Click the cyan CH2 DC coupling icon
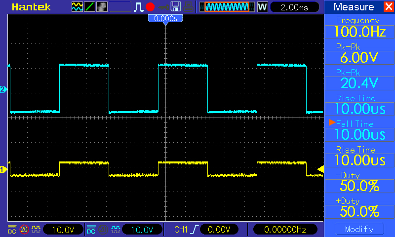The image size is (395, 237). [x=91, y=230]
